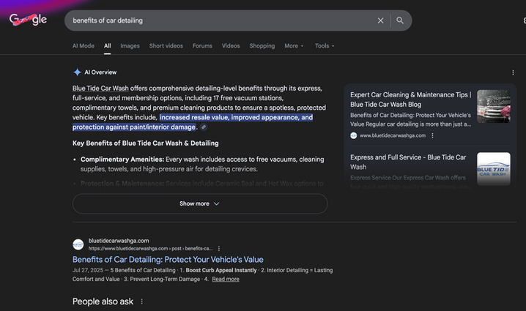Open People also ask three-dot menu
526x311 pixels.
coord(141,301)
